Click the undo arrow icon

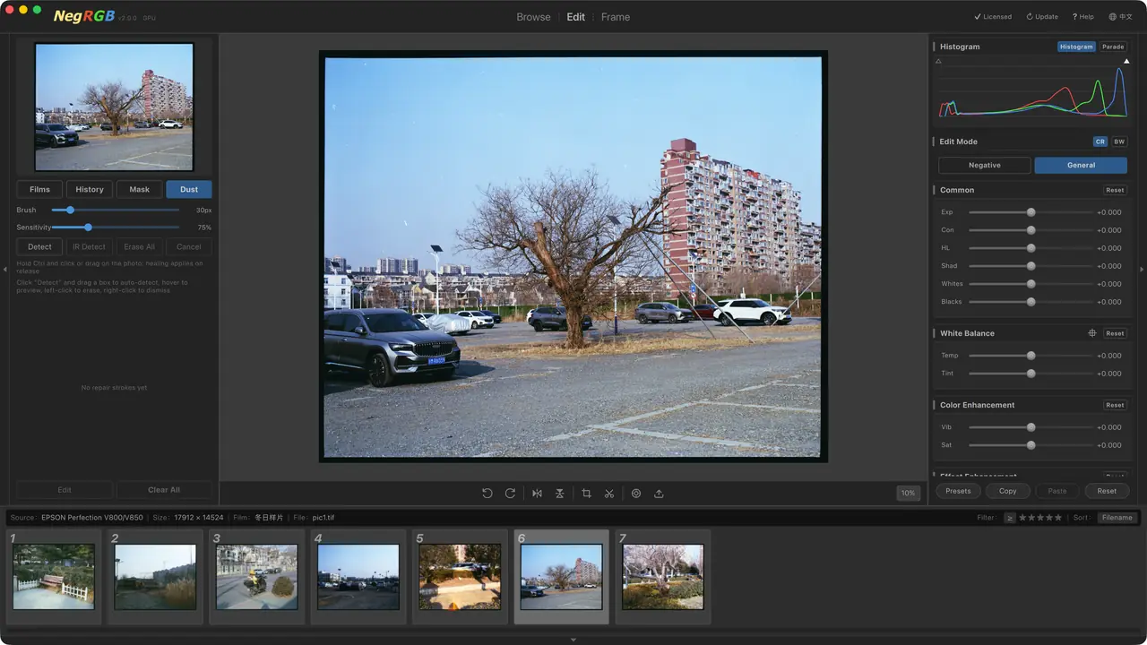click(x=487, y=494)
